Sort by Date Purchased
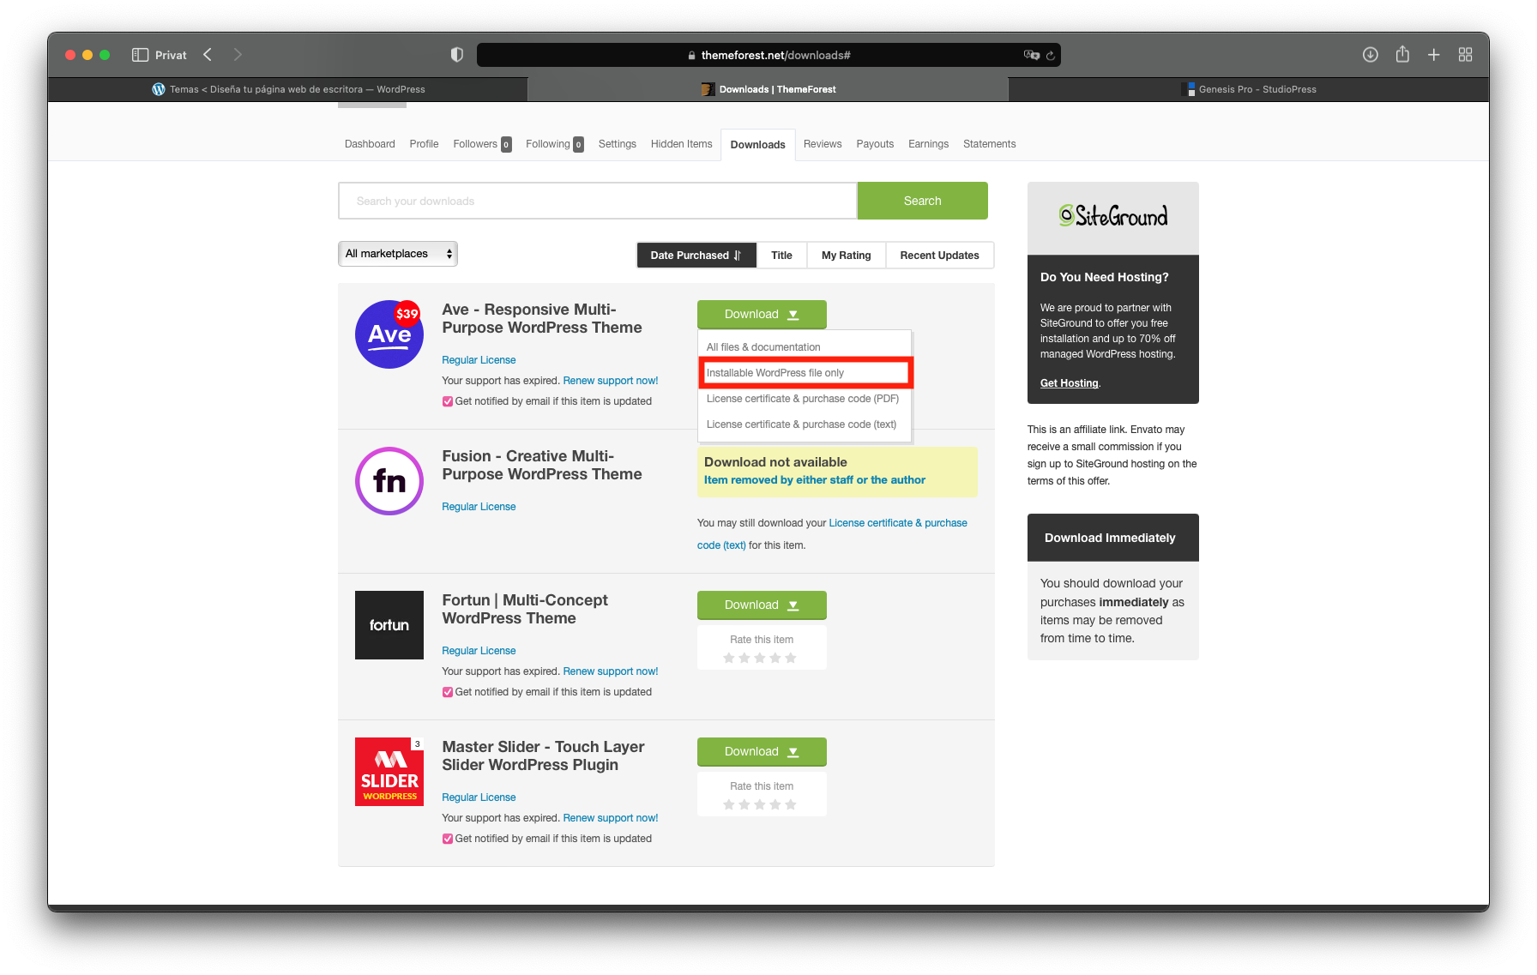This screenshot has height=975, width=1537. click(696, 256)
